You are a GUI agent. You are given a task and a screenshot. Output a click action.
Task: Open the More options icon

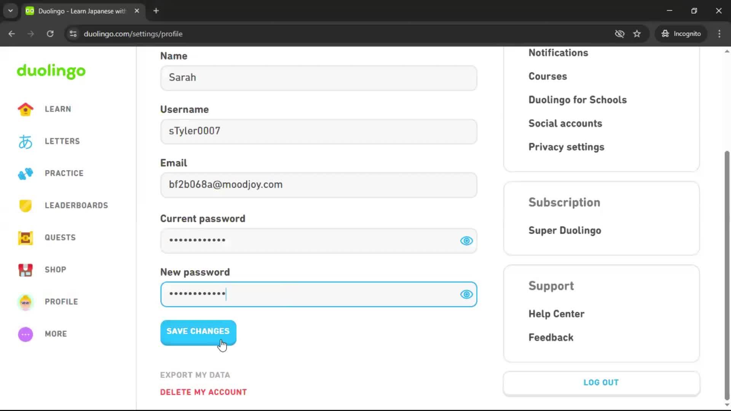coord(25,334)
